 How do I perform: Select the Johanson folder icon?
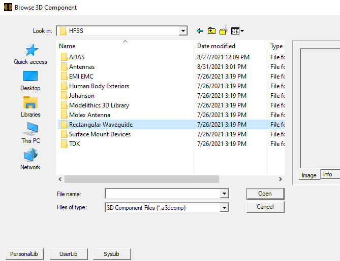(64, 96)
